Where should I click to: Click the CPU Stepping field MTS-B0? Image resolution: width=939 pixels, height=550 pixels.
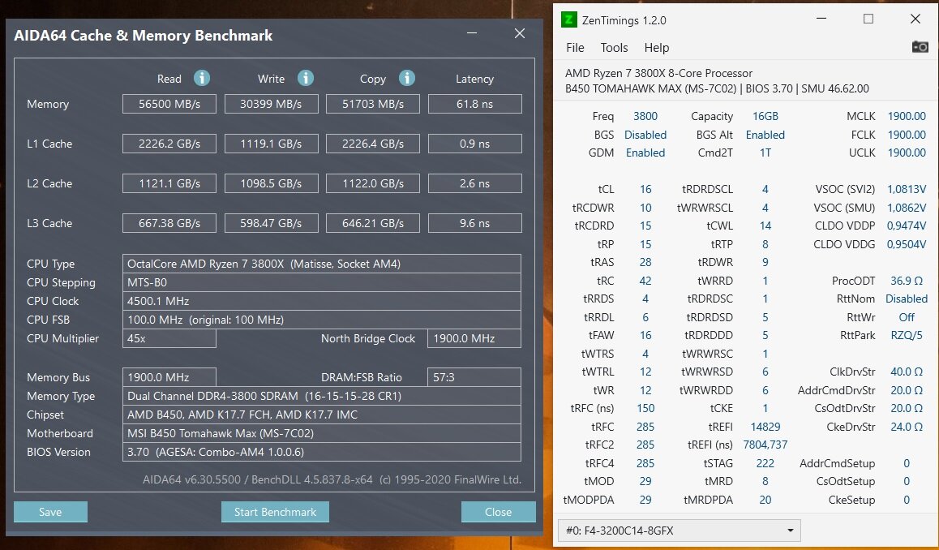point(322,282)
